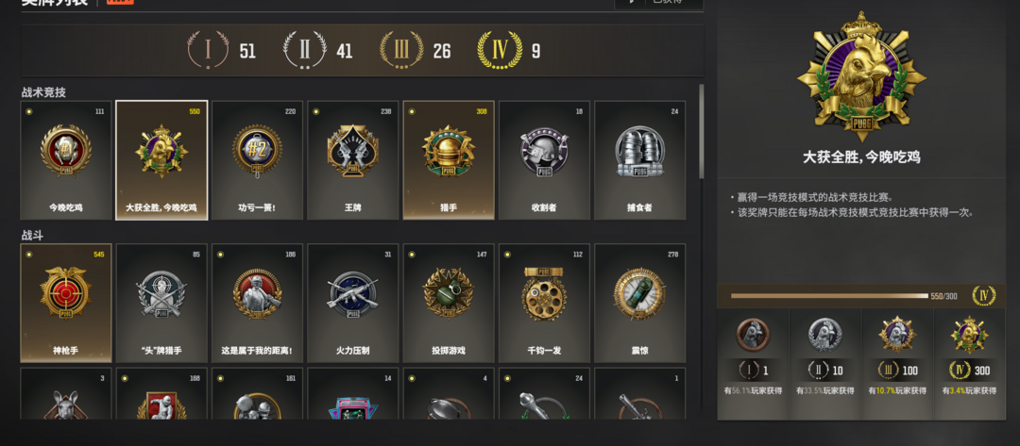Click the 收割者 medal card
The image size is (1020, 446).
(544, 160)
